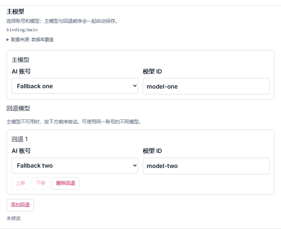
Task: Click the 模型 ID label in 主模型 card
Action: point(152,71)
